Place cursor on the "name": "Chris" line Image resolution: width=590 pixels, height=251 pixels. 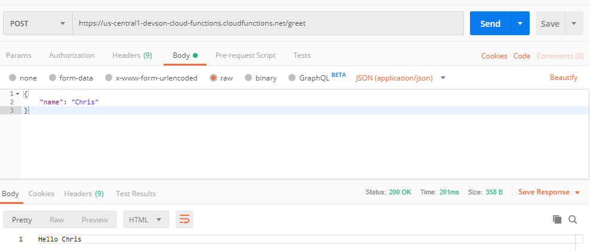(69, 102)
